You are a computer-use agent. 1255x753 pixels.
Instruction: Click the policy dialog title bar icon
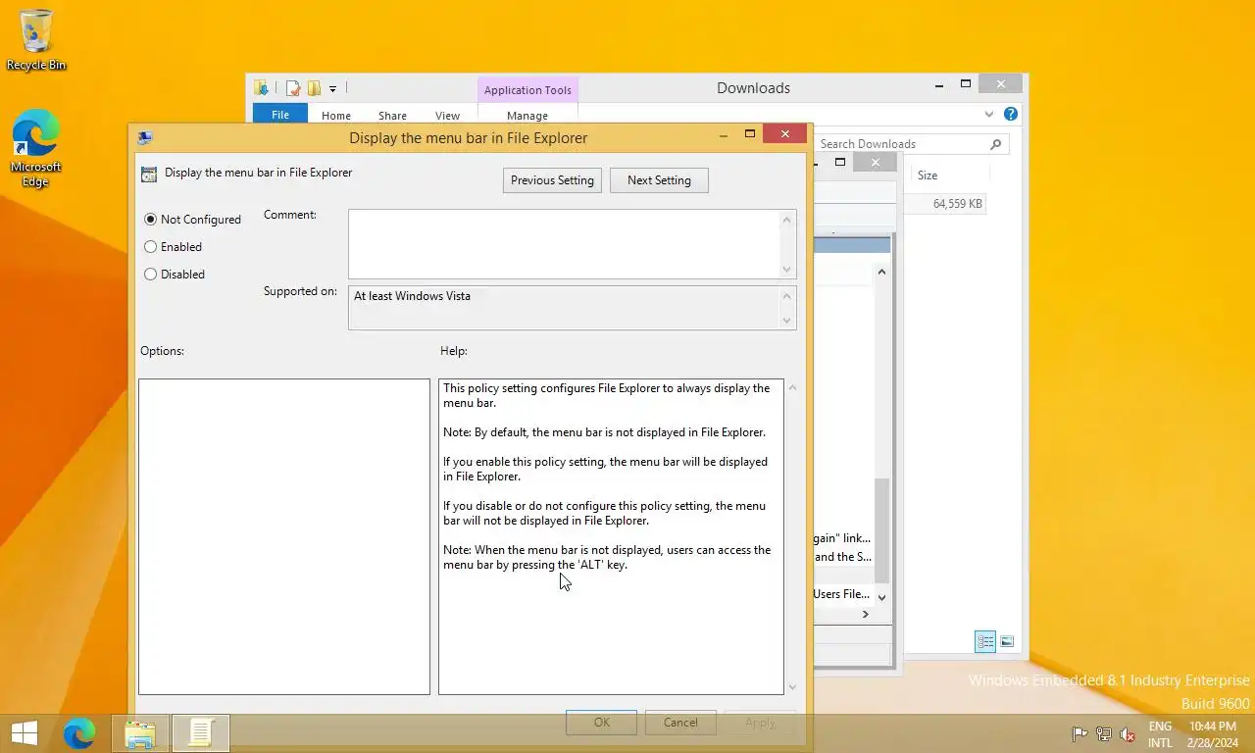145,138
